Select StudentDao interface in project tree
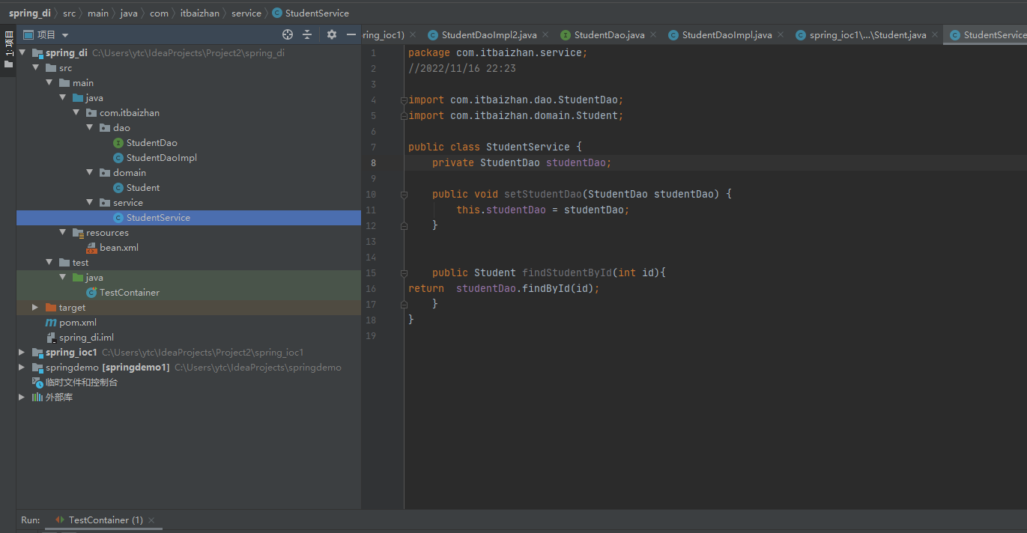Viewport: 1027px width, 533px height. pos(151,142)
